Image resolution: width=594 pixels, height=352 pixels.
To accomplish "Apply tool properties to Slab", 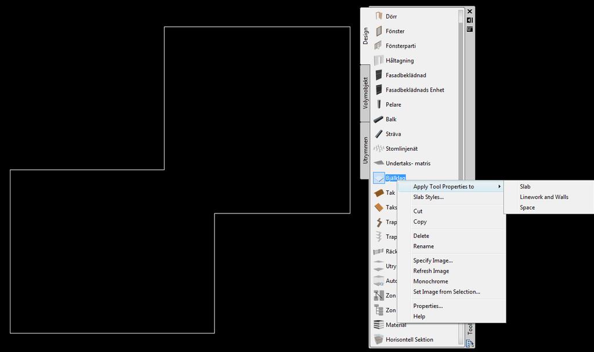I will point(549,186).
